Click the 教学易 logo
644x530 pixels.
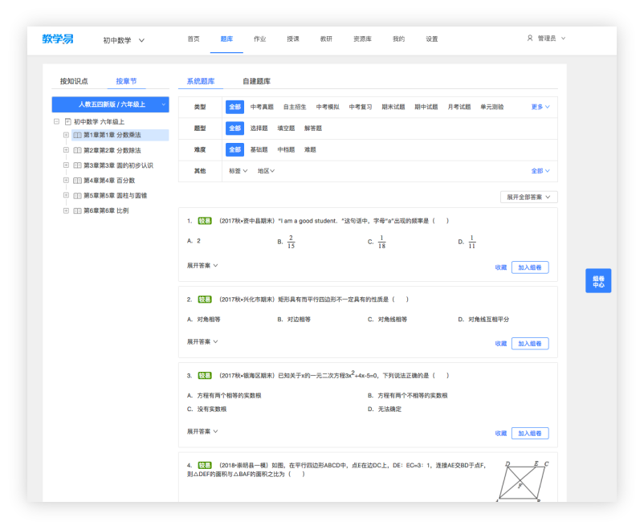coord(58,36)
